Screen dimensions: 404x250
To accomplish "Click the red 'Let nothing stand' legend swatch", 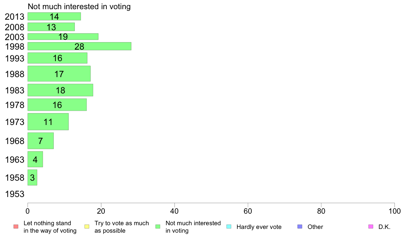I will coord(16,227).
